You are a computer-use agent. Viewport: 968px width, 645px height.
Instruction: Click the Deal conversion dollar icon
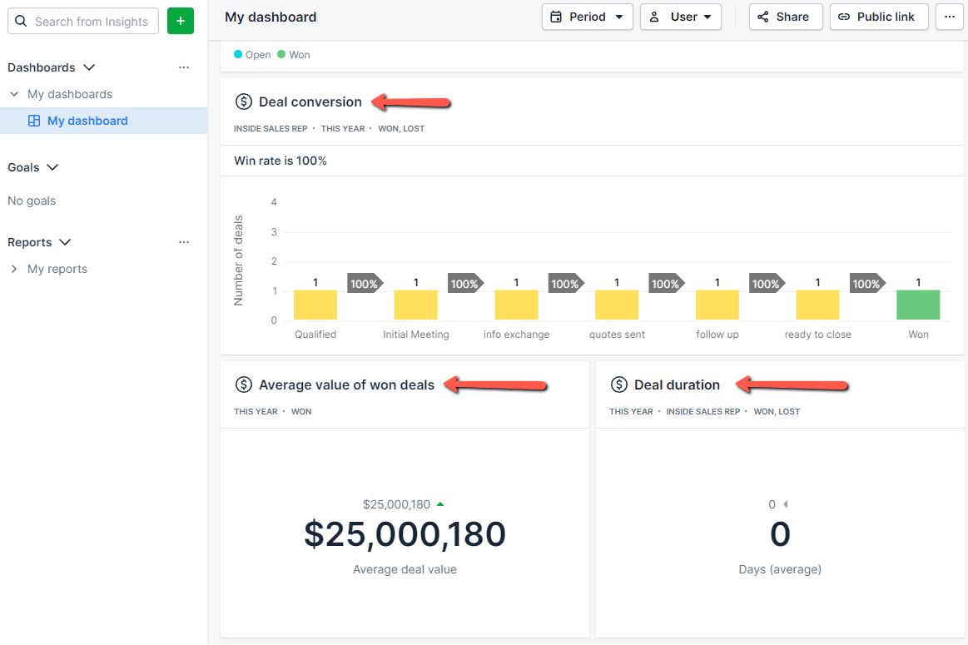coord(244,102)
